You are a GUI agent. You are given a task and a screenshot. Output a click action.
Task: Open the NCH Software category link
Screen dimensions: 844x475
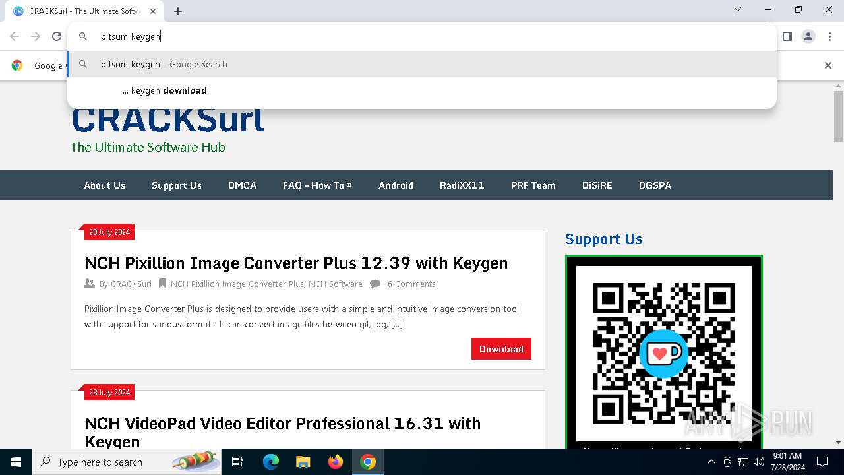[x=336, y=284]
